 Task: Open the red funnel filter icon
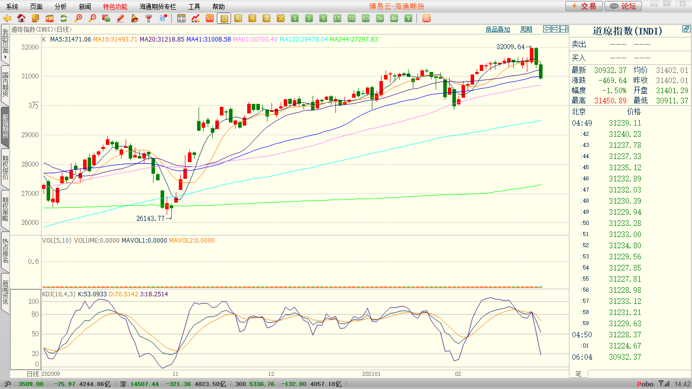pyautogui.click(x=148, y=18)
